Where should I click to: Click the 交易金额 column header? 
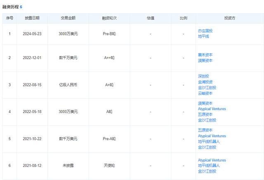[x=68, y=18]
